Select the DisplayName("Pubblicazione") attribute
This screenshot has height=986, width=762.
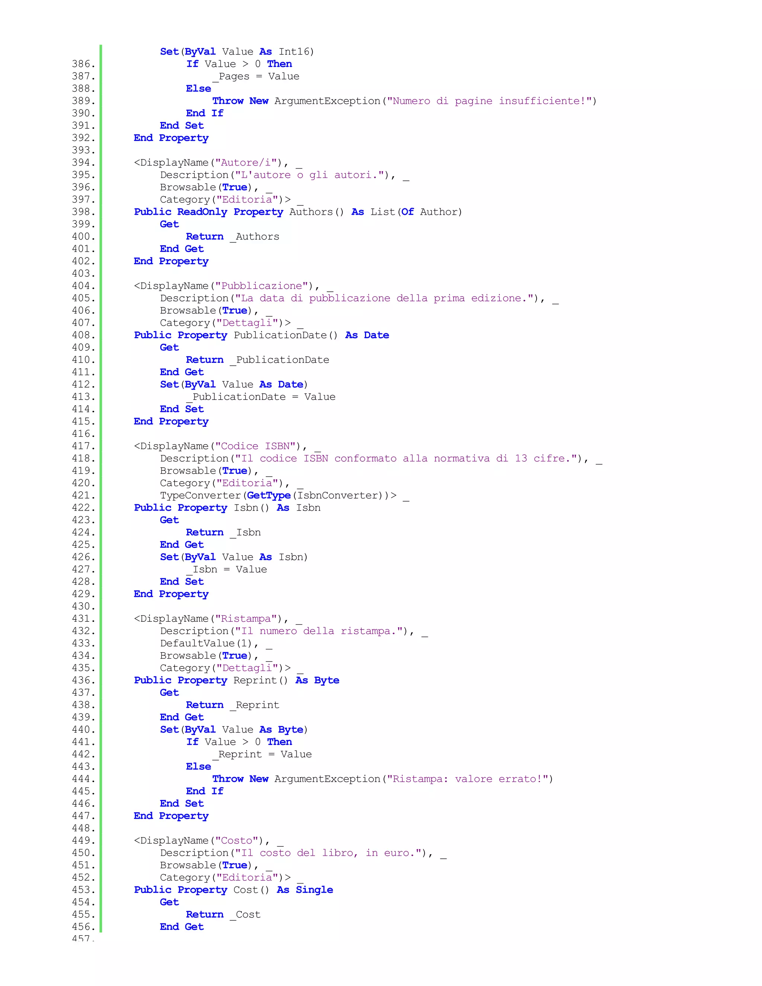[227, 286]
